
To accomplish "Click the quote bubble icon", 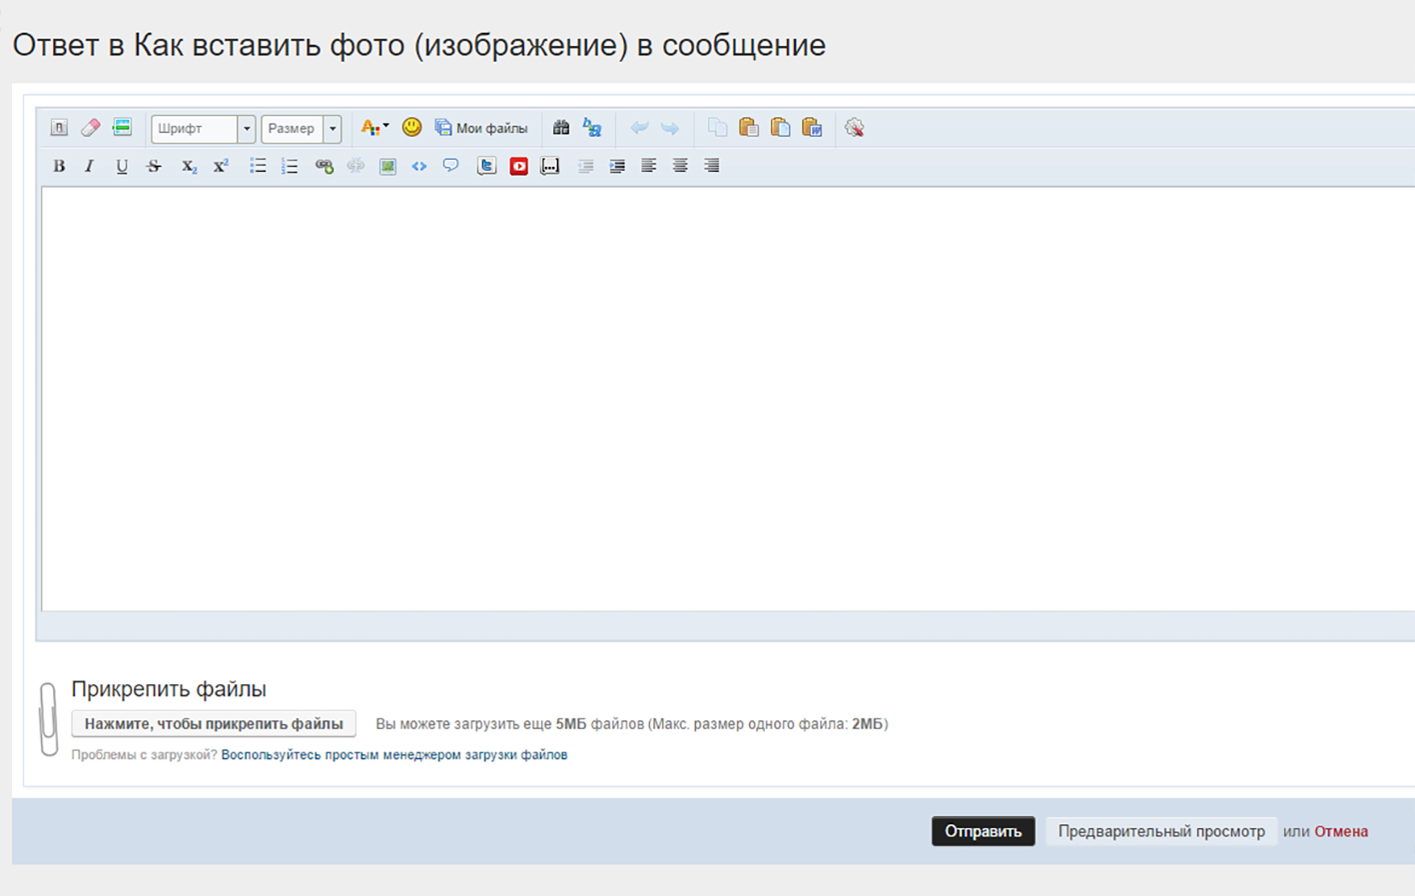I will point(451,166).
